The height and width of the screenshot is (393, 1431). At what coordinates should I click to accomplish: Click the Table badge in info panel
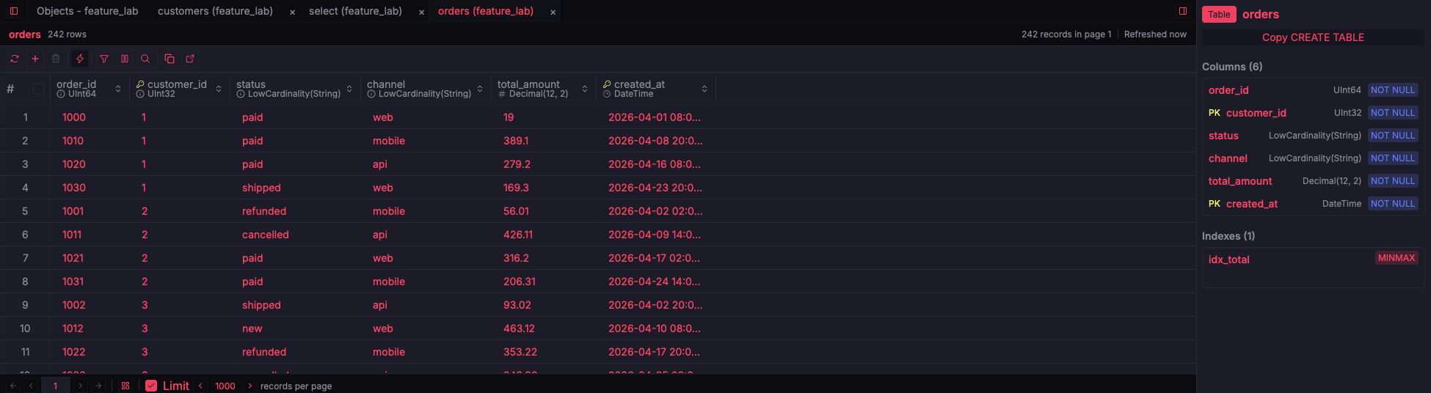[1219, 15]
